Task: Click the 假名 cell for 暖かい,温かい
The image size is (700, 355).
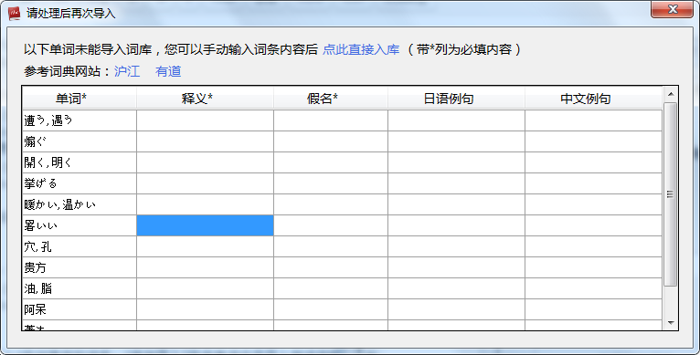Action: [331, 204]
